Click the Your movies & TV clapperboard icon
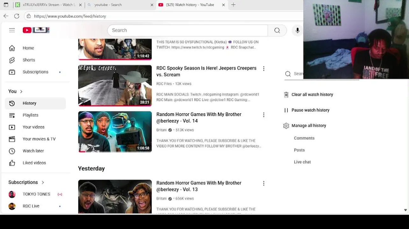 [12, 139]
